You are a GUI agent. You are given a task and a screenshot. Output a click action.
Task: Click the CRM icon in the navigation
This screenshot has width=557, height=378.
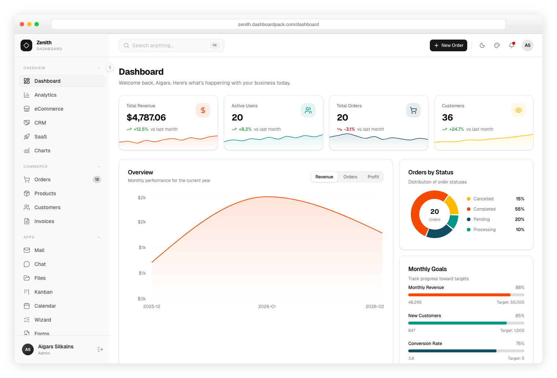click(27, 123)
